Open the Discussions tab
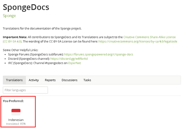Image resolution: width=183 pixels, height=129 pixels. pos(69,80)
